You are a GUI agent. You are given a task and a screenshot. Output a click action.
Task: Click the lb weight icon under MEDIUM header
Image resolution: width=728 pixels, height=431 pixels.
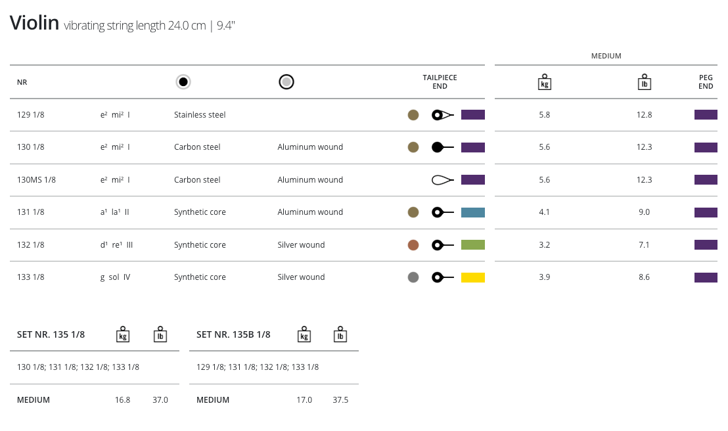645,82
